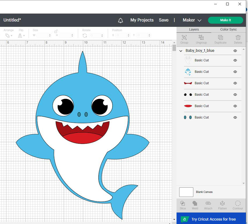Click the Position X stepper
Screen dimensions: 248x224
pos(129,35)
